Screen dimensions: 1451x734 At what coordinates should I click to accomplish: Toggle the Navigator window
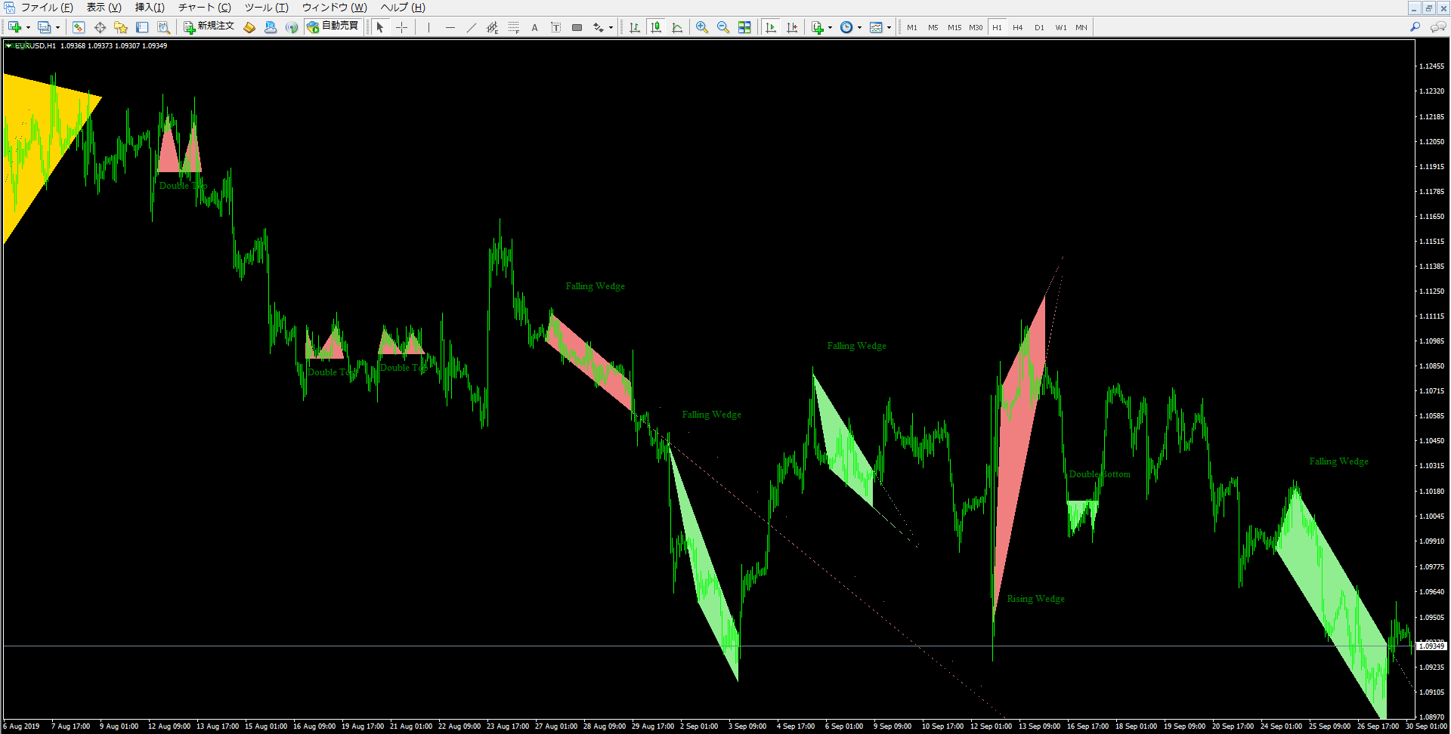pyautogui.click(x=121, y=27)
